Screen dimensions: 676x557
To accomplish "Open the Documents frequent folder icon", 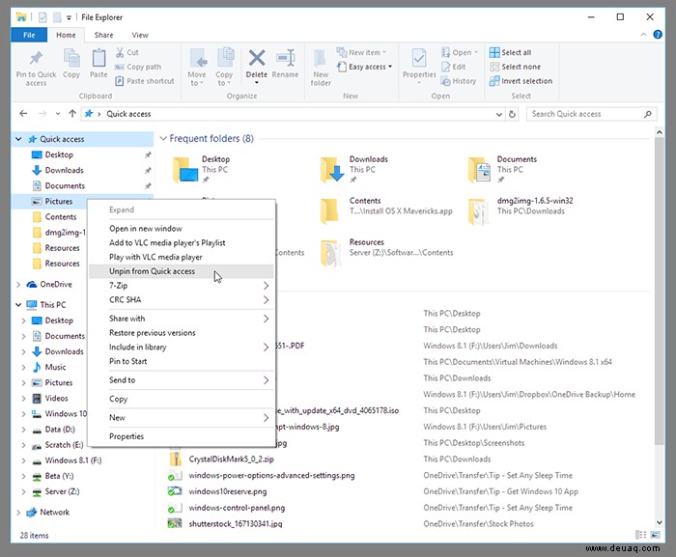I will [479, 170].
